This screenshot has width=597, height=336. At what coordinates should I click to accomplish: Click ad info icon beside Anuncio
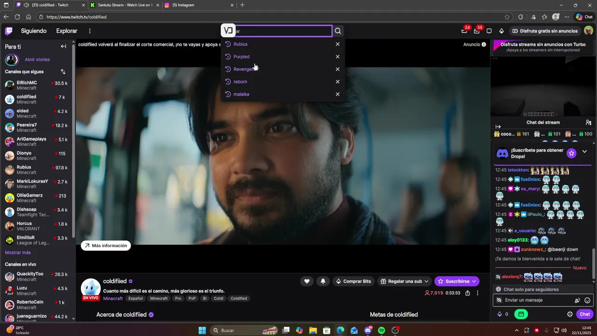(x=484, y=44)
